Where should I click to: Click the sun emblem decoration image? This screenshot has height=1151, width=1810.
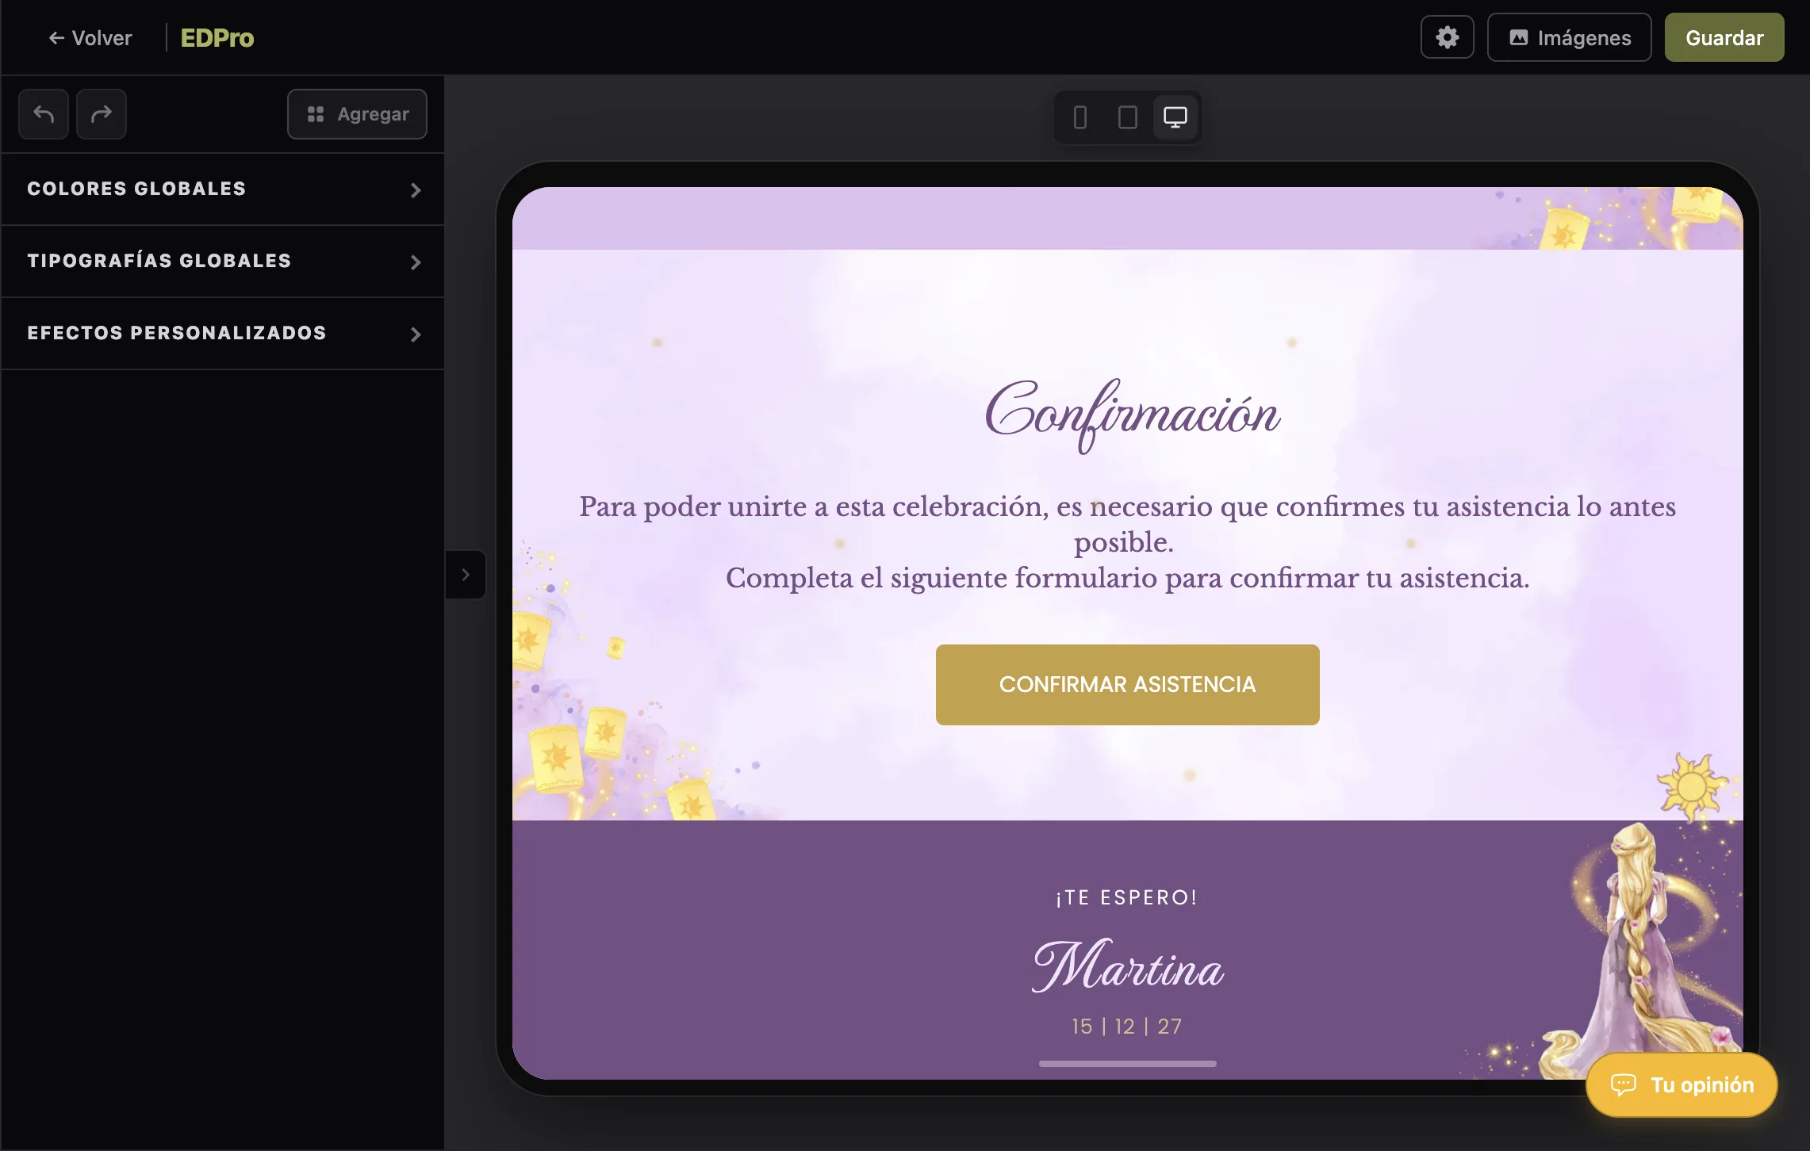tap(1692, 786)
